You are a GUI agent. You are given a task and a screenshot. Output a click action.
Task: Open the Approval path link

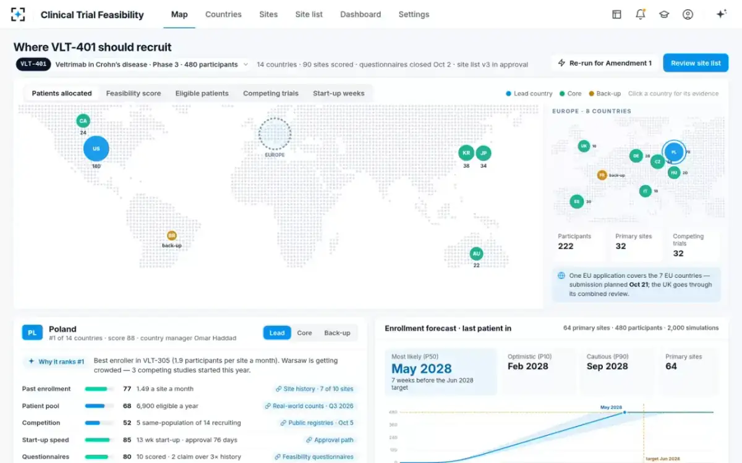pos(330,440)
